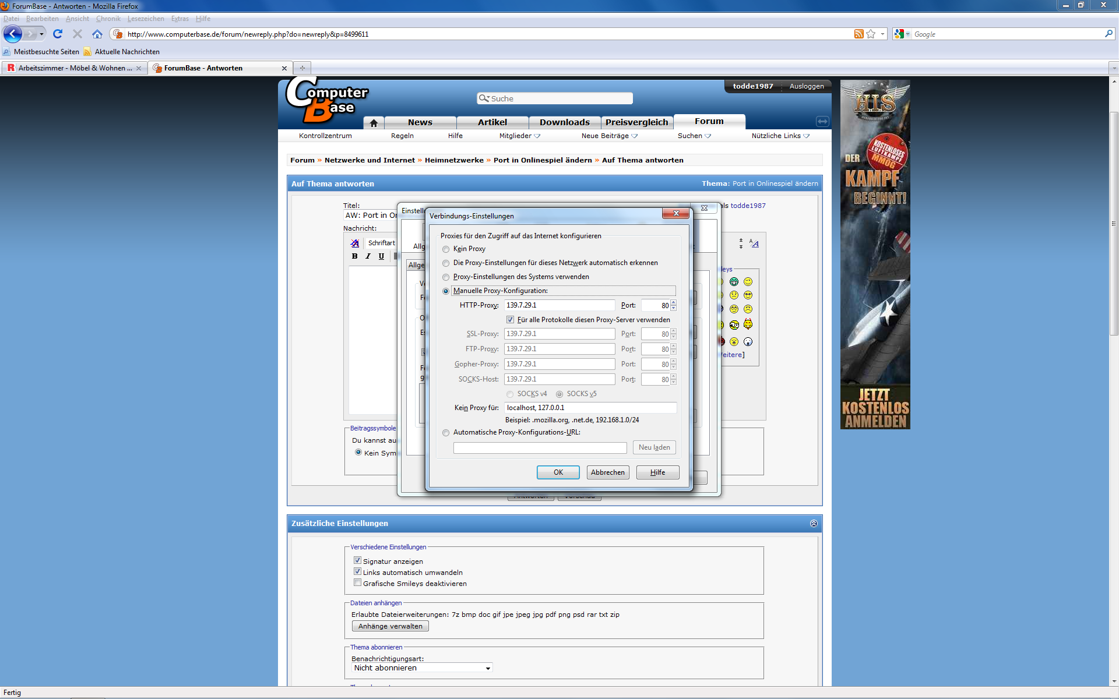The height and width of the screenshot is (699, 1119).
Task: Select the Kein Proxy radio button
Action: pos(446,249)
